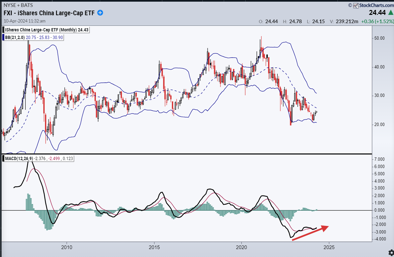Click the 0.000 MACD axis label
394x257 pixels.
379,210
